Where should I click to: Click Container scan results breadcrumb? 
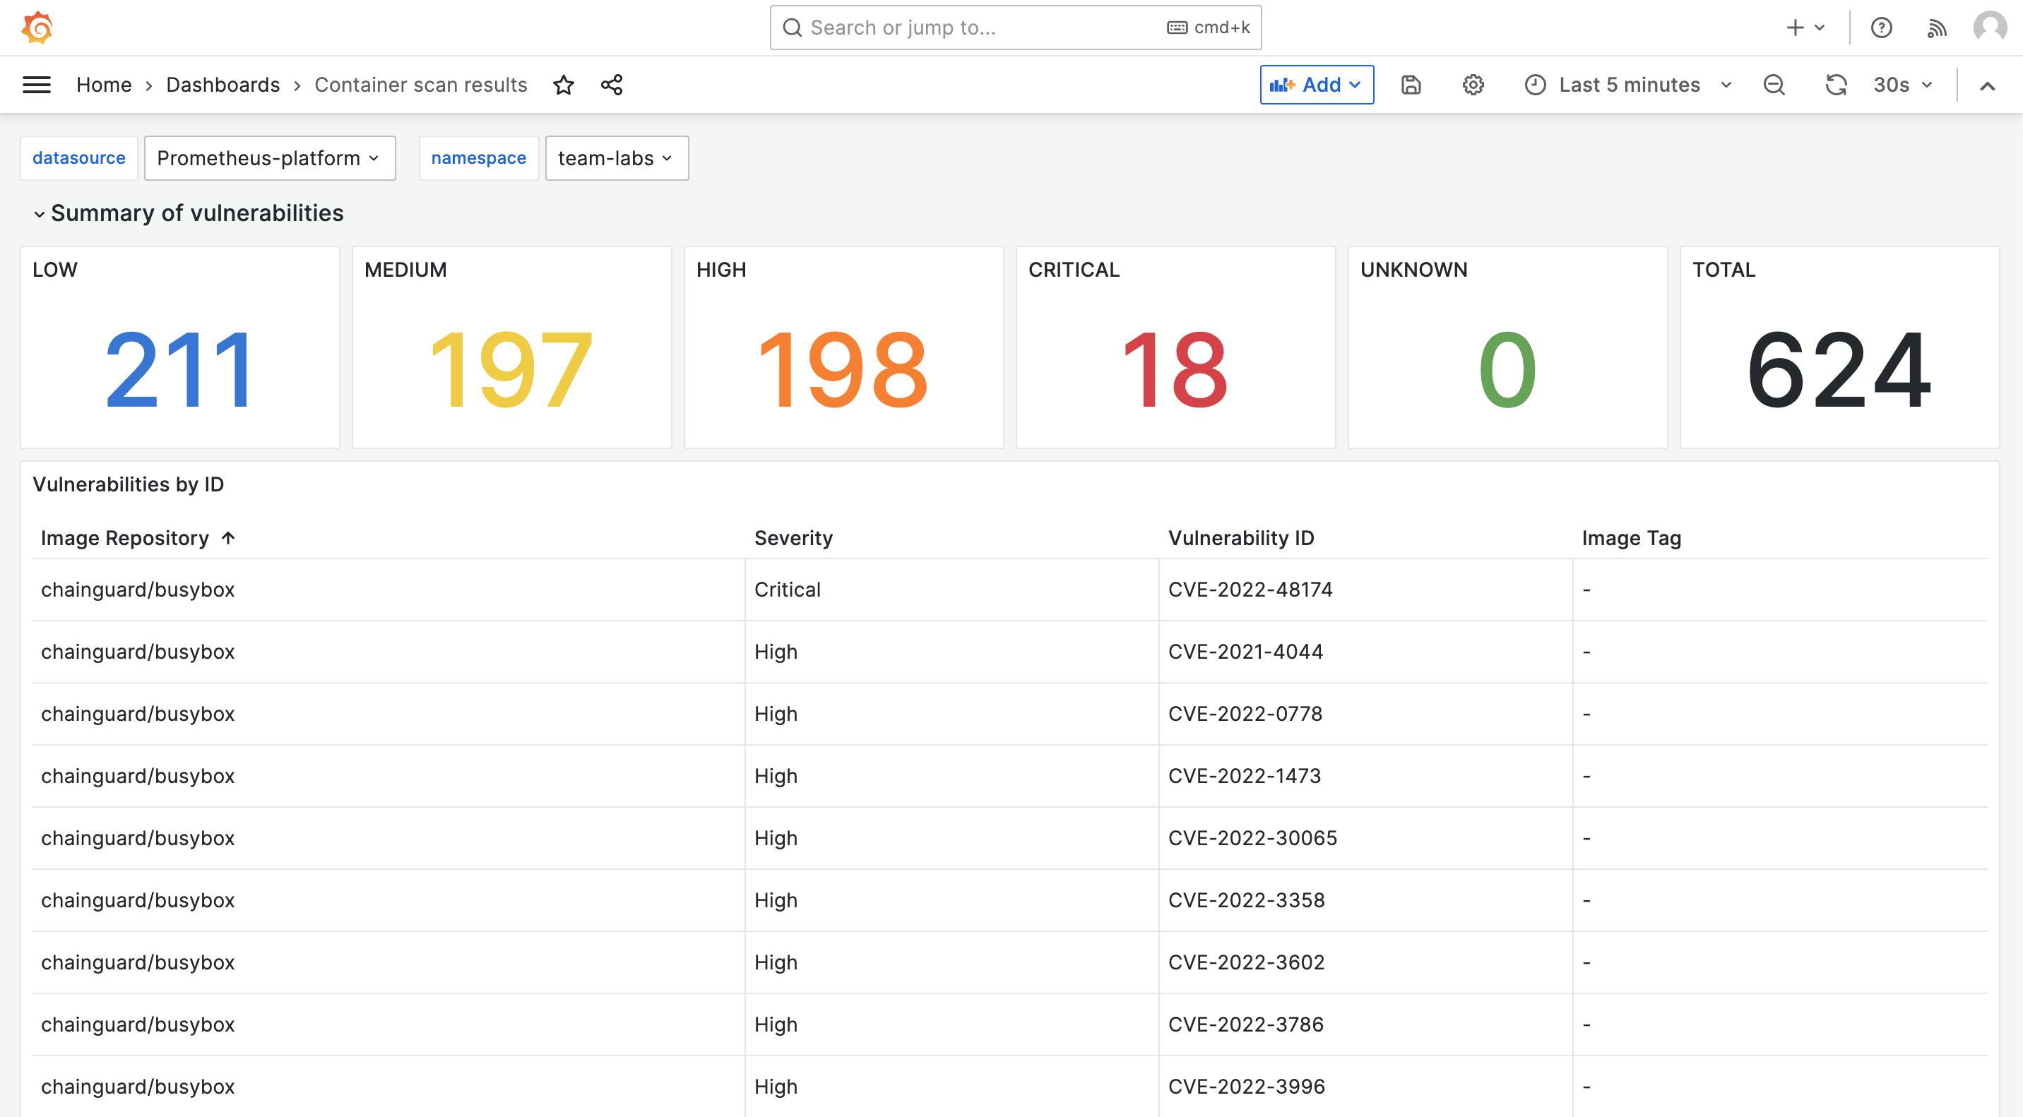(x=421, y=85)
